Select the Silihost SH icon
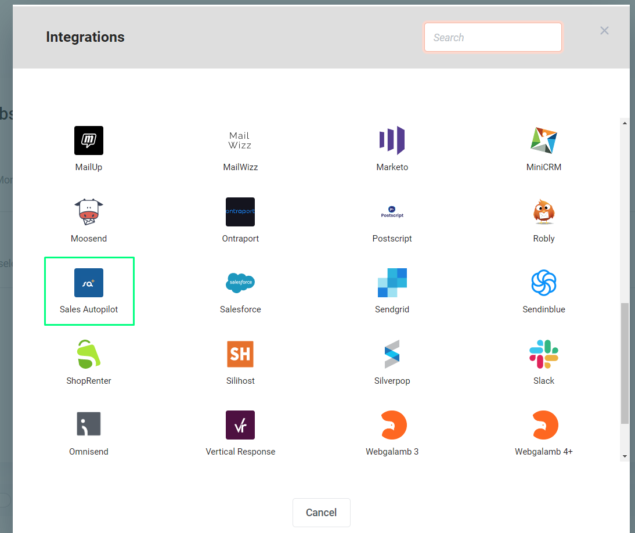This screenshot has height=533, width=635. point(240,354)
